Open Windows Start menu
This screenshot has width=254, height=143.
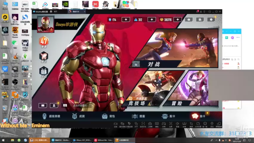coord(3,140)
